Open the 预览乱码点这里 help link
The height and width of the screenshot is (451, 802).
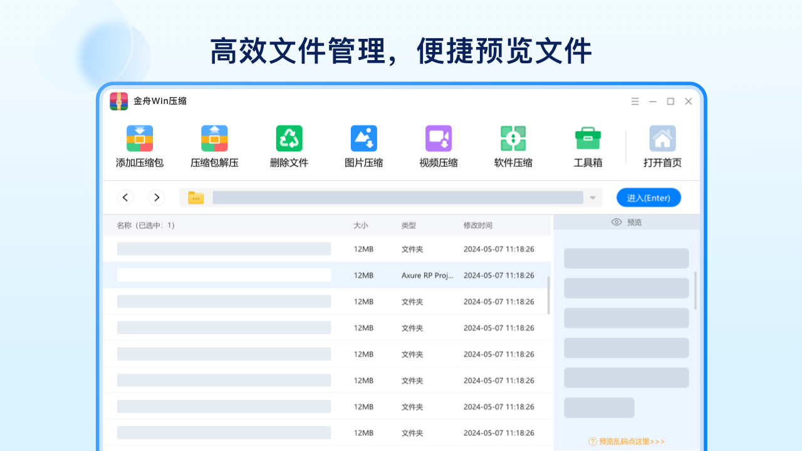click(x=627, y=441)
